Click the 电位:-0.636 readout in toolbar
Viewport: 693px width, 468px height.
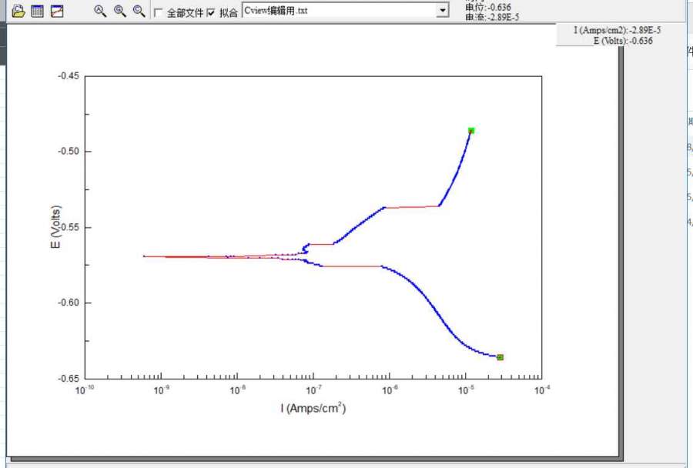click(x=488, y=7)
